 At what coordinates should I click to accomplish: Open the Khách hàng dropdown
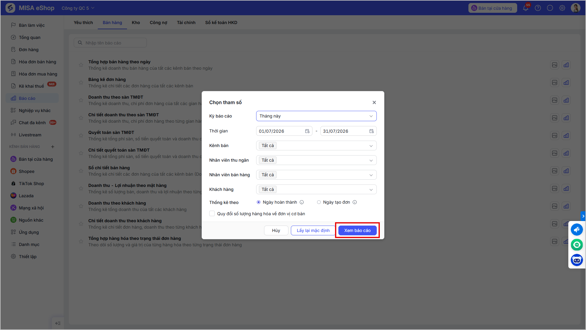[x=316, y=189]
